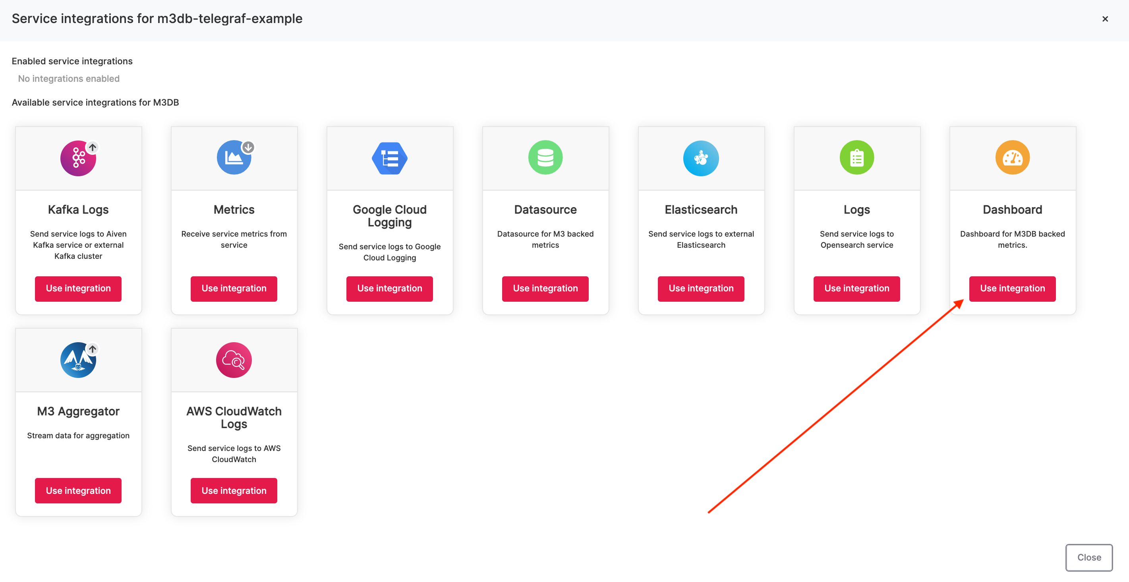
Task: Click the Google Cloud Logging icon
Action: point(390,158)
